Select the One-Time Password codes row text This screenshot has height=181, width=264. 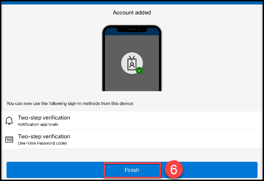click(x=42, y=143)
